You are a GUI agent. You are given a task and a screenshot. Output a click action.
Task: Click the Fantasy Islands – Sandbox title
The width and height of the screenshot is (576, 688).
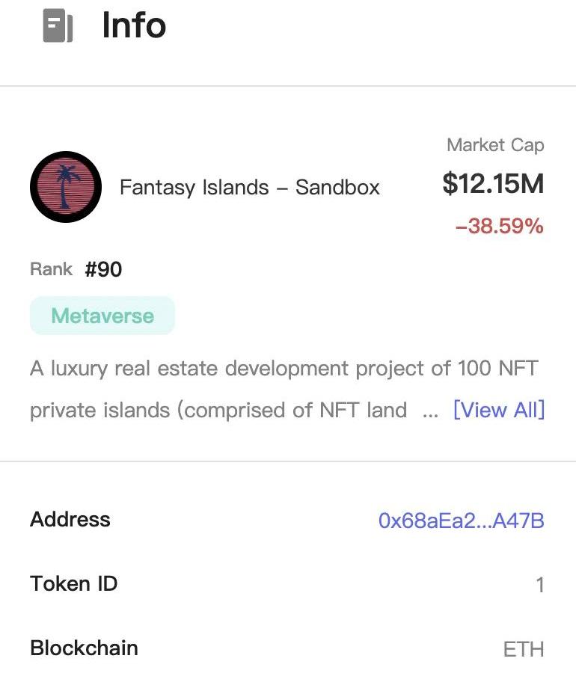(250, 187)
